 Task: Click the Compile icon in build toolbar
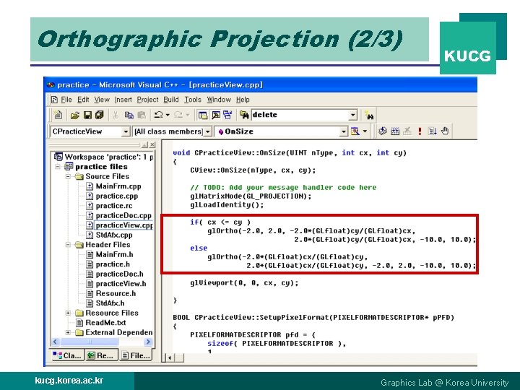click(x=383, y=131)
